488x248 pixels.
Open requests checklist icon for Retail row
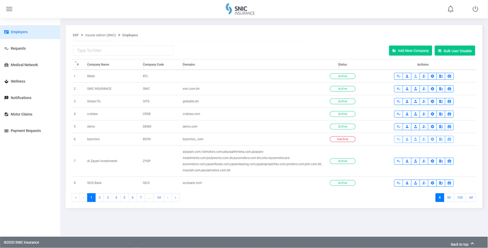point(398,76)
